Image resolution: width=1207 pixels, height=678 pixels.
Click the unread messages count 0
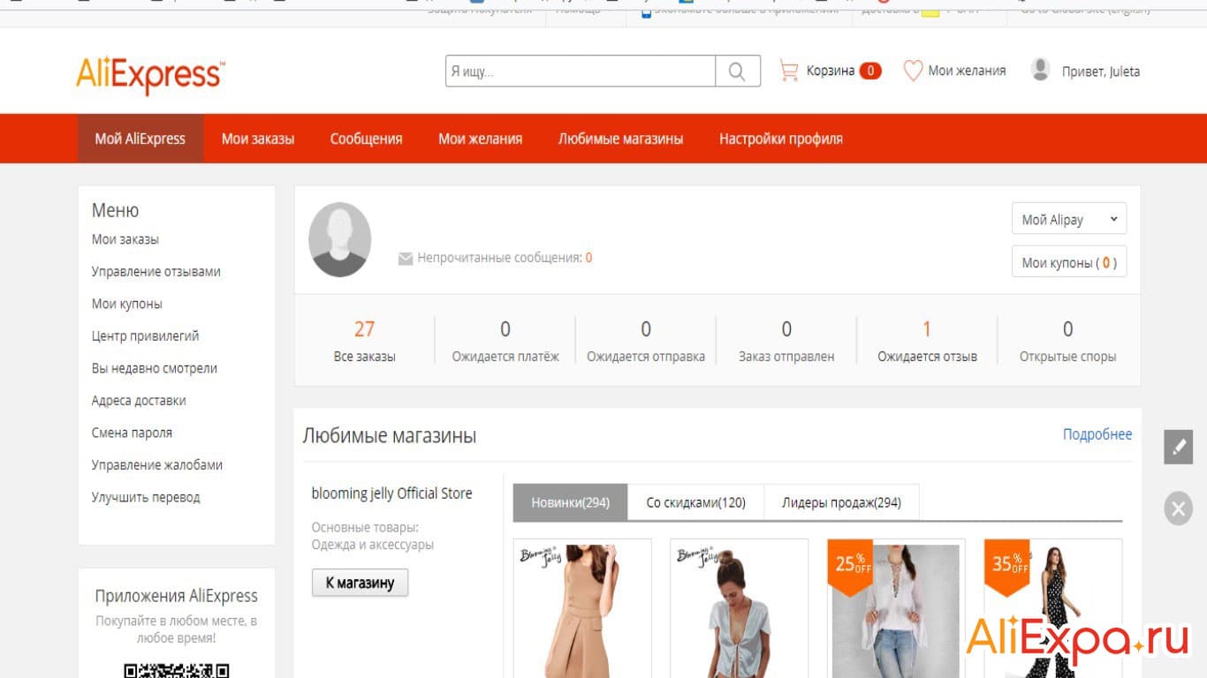[x=588, y=258]
